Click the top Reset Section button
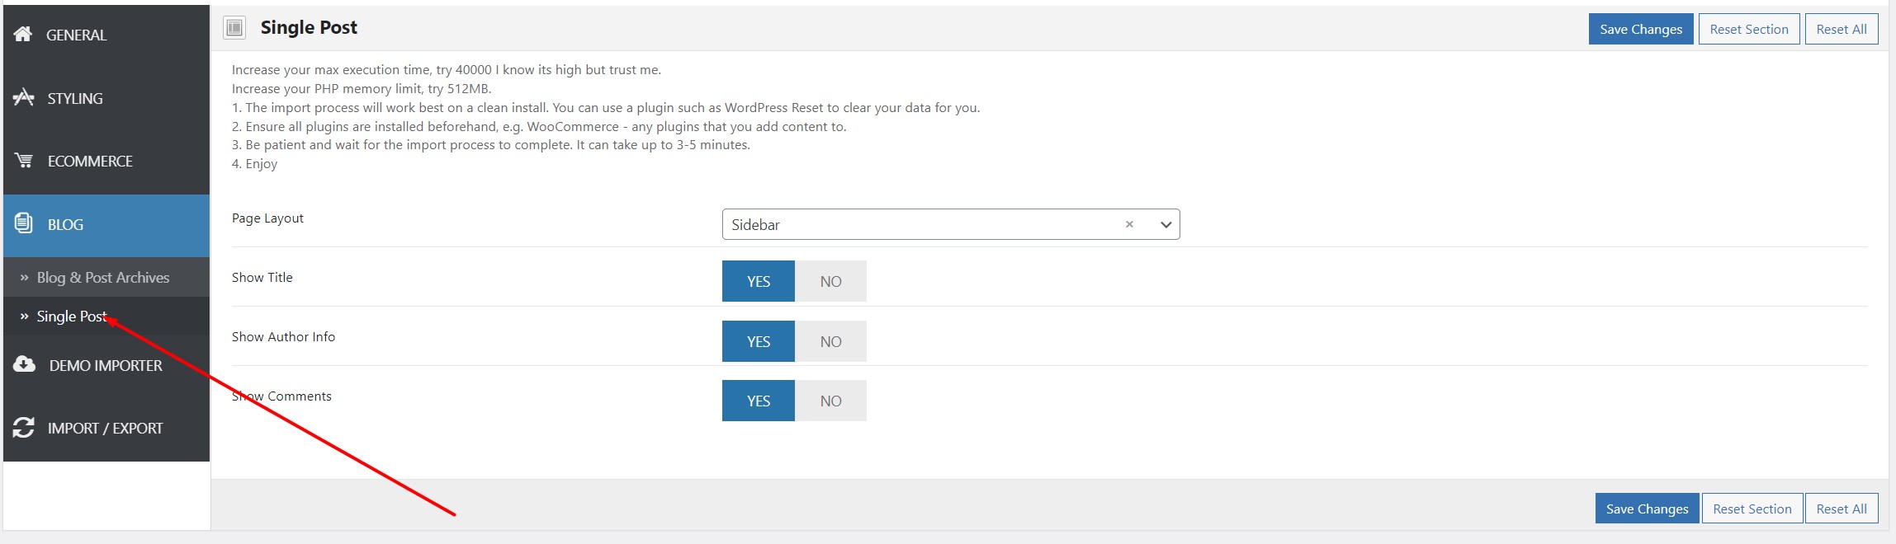 click(1749, 29)
